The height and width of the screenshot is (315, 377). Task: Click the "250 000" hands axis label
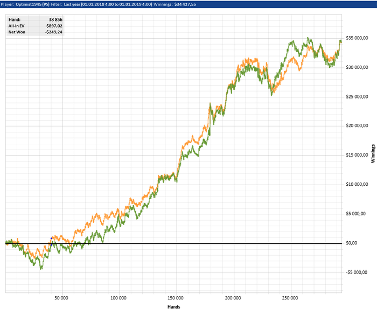pyautogui.click(x=290, y=298)
